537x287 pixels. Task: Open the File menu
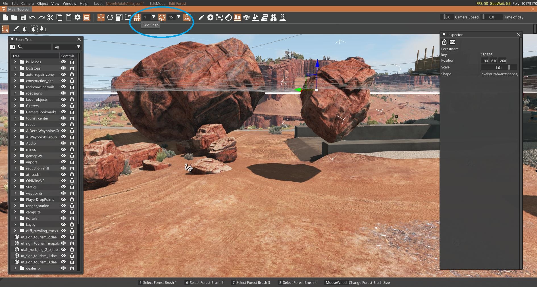(5, 3)
